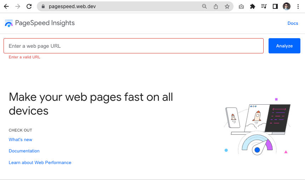This screenshot has height=180, width=305.
Task: Click the 'PageSpeed Insights' title text
Action: (45, 23)
